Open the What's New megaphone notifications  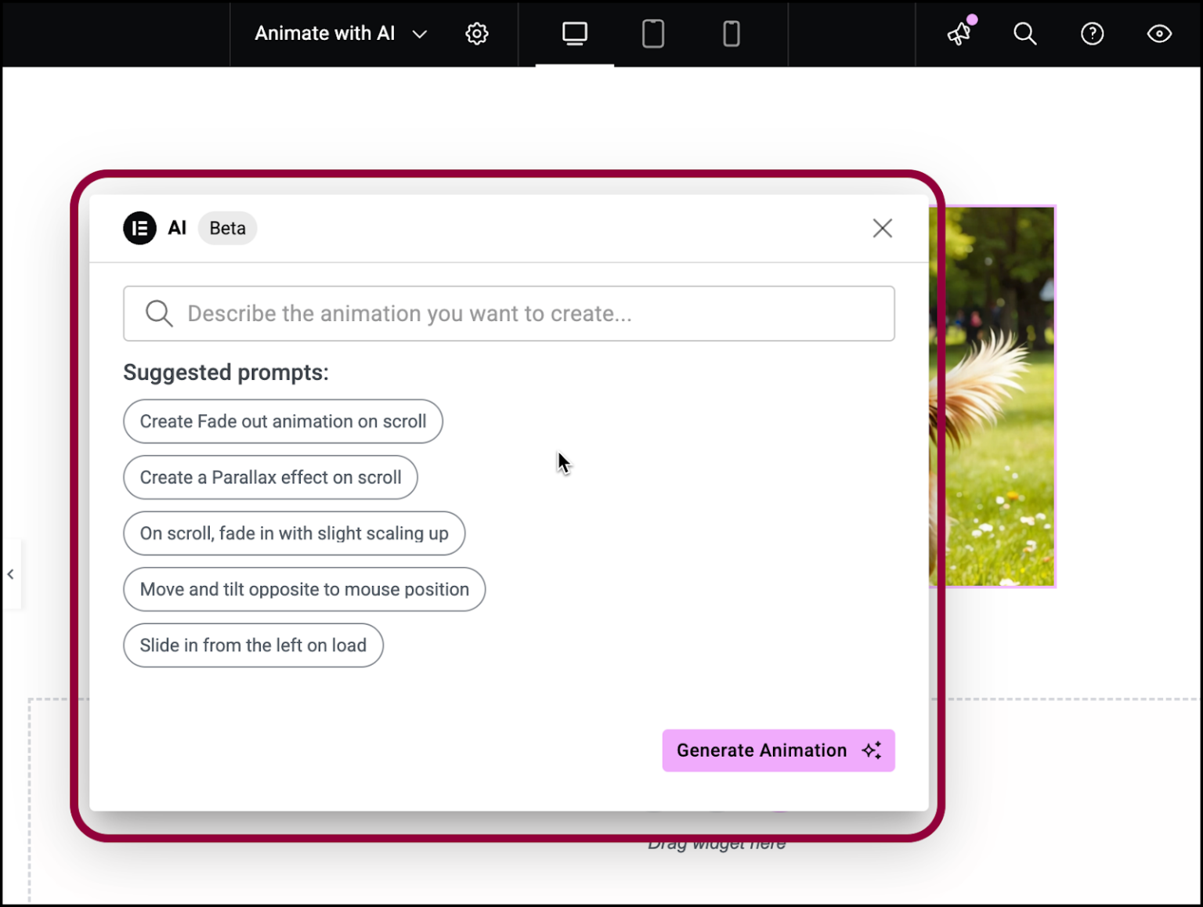point(959,34)
